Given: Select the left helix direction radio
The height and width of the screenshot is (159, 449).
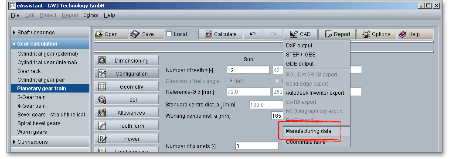Looking at the screenshot, I should 231,81.
